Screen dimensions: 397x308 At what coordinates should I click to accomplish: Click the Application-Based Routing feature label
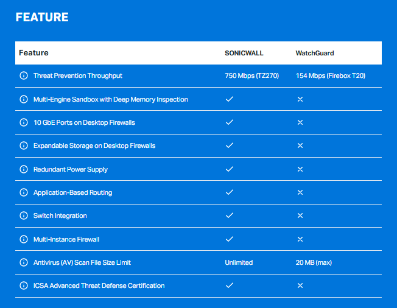pos(72,192)
